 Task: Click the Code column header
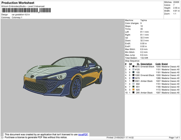(158, 64)
